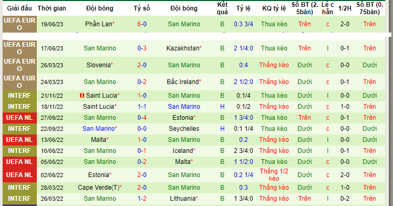Open the Iceland team link
Image resolution: width=393 pixels, height=206 pixels.
pos(183,151)
